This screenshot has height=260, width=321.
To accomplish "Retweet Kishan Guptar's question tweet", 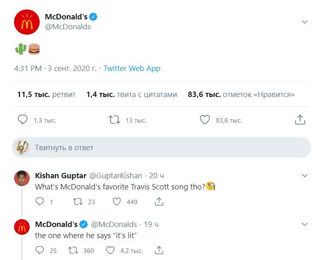I will (77, 202).
